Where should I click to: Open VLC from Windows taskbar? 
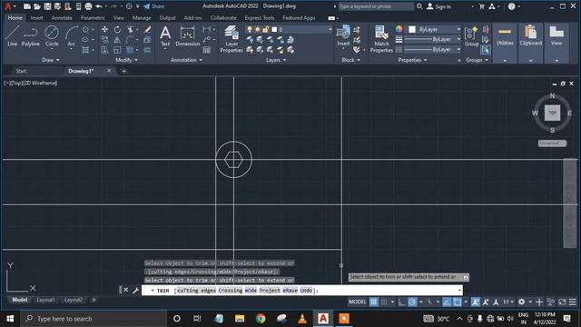pyautogui.click(x=302, y=319)
